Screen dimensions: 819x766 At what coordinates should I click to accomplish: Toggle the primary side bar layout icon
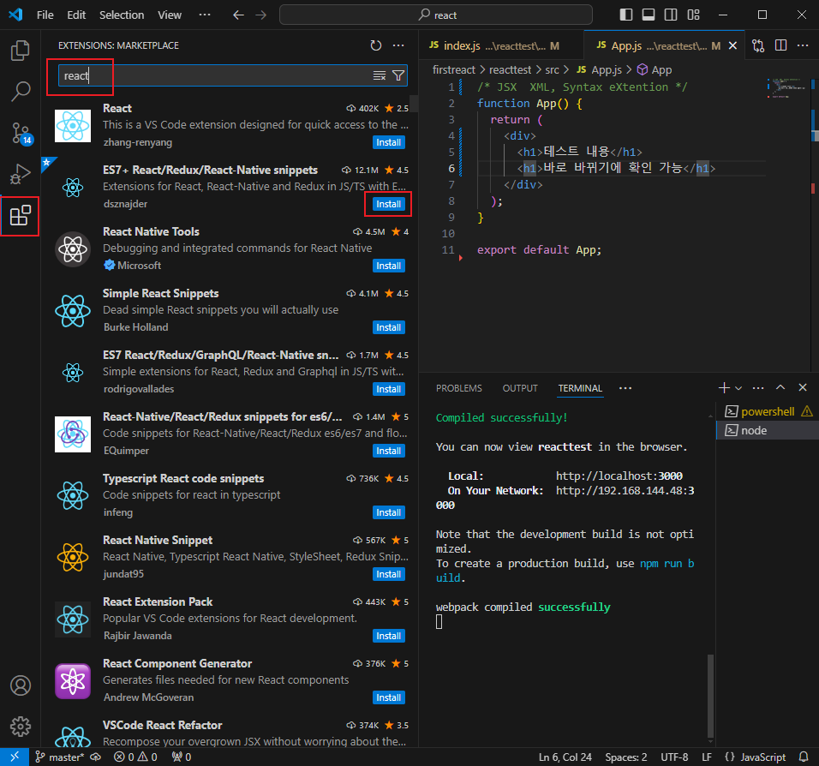(625, 15)
